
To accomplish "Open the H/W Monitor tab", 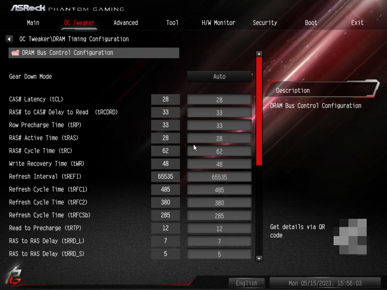I will 219,23.
